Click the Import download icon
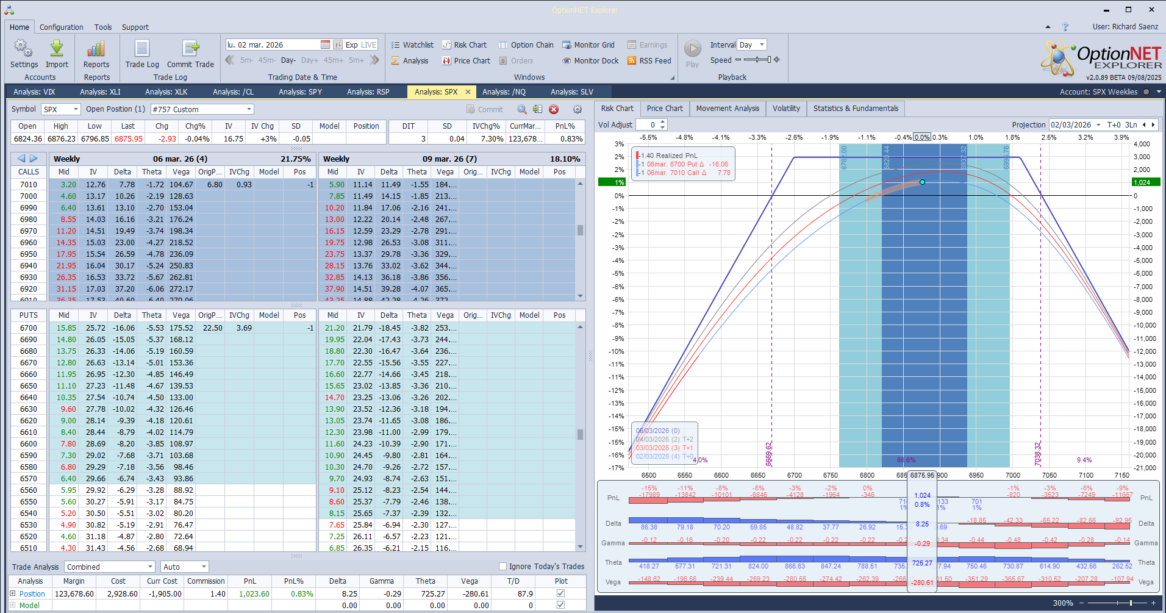Screen dimensions: 1166x613 pyautogui.click(x=57, y=49)
